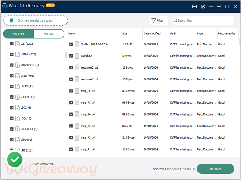Click the file type panel scrollbar
The height and width of the screenshot is (180, 241).
(66, 55)
